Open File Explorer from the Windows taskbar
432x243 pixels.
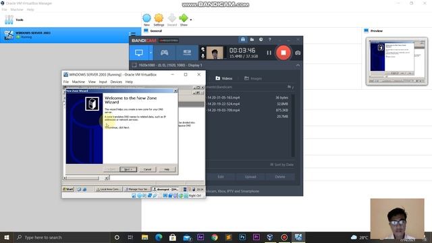tap(144, 237)
